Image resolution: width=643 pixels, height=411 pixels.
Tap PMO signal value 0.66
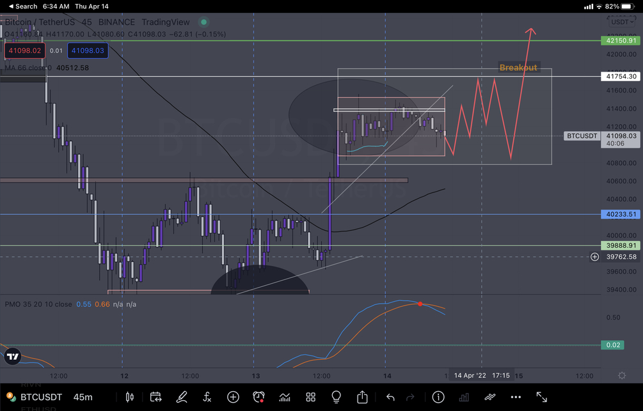tap(102, 304)
